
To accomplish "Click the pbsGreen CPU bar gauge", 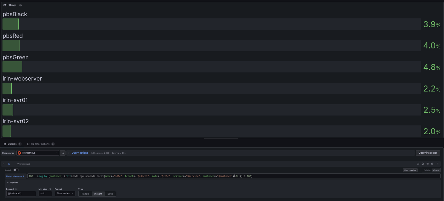I will click(x=212, y=67).
